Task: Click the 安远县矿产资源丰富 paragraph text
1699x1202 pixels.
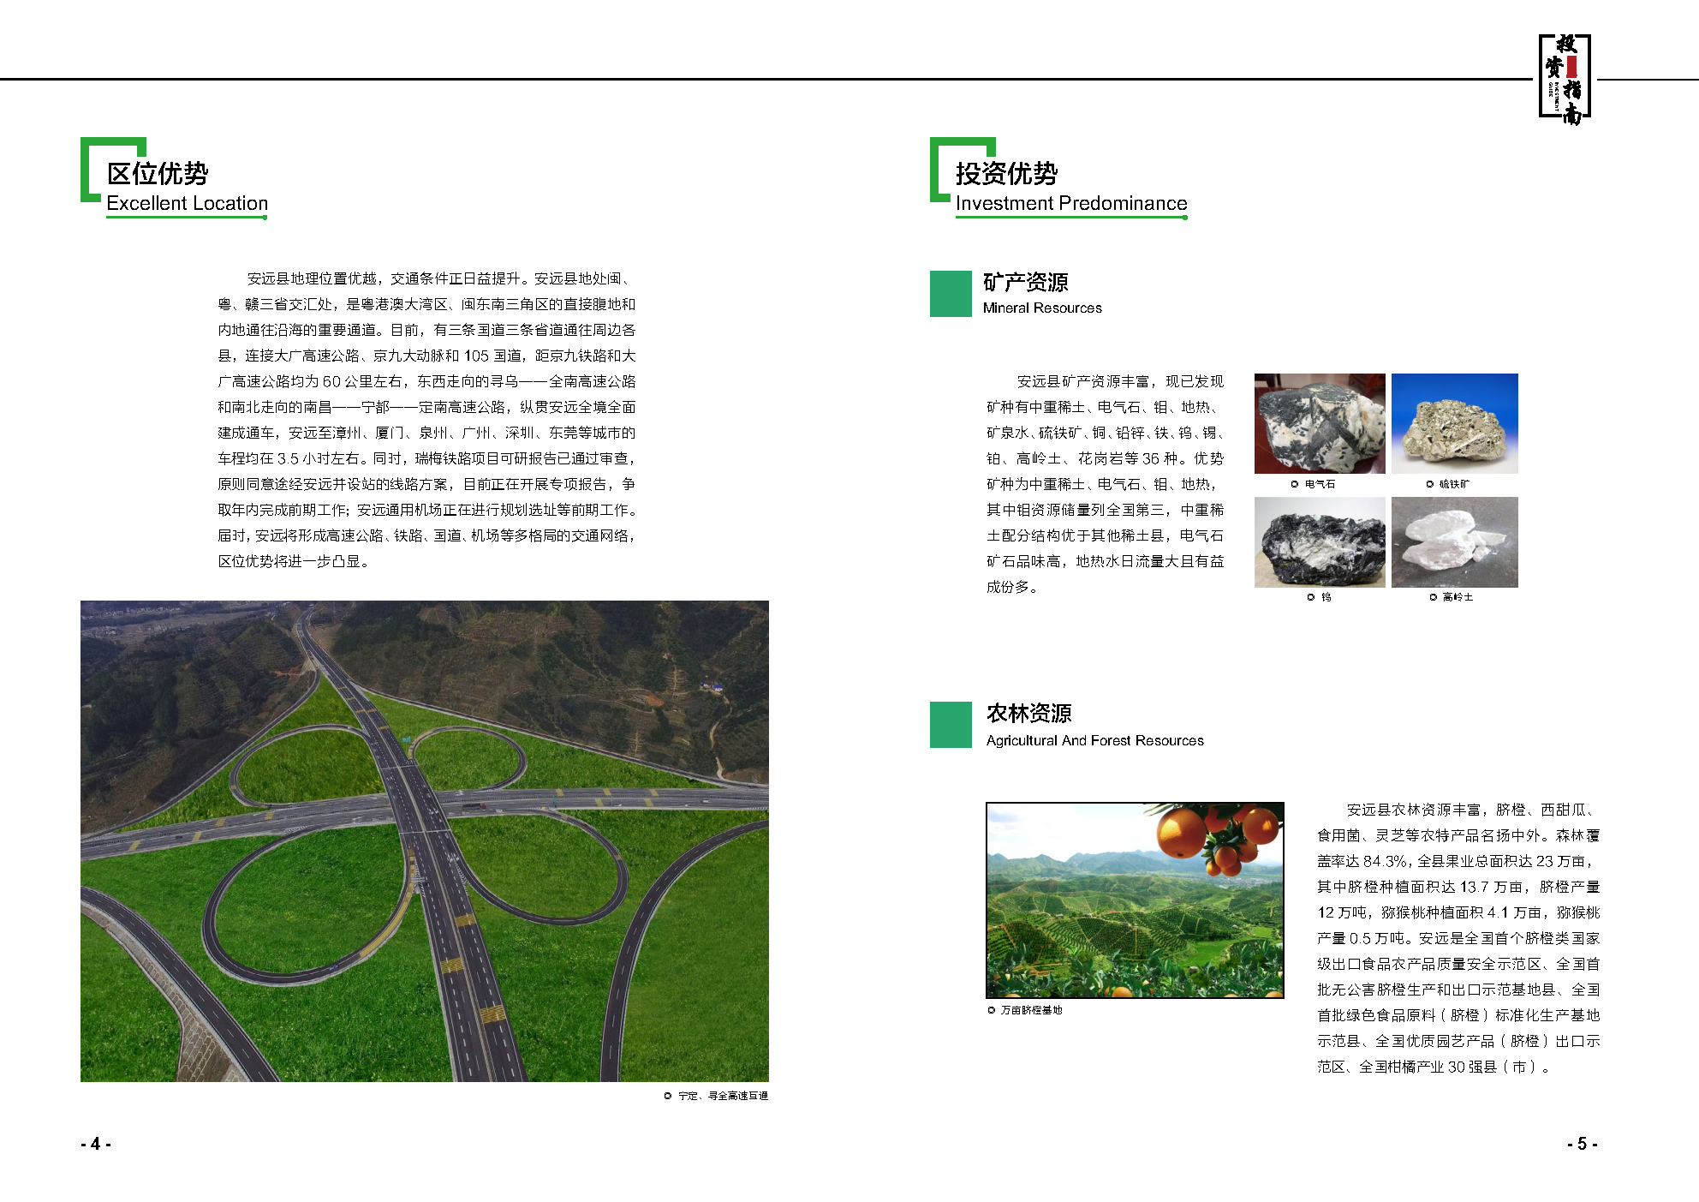Action: click(x=1105, y=484)
